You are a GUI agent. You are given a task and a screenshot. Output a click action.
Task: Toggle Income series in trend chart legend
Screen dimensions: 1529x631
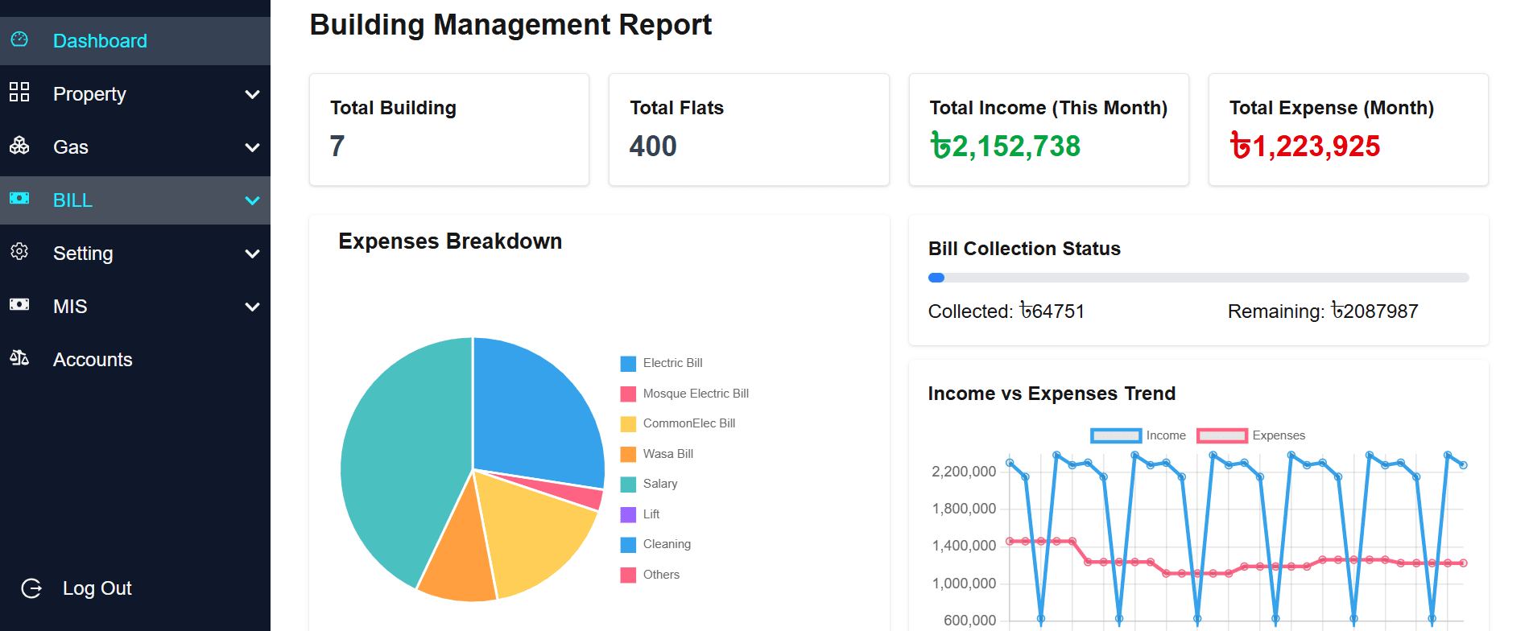(1138, 435)
